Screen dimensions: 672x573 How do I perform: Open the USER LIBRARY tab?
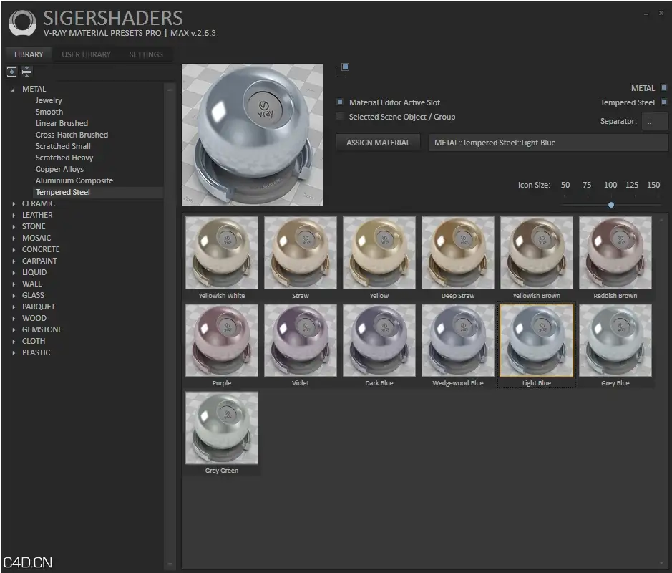[x=86, y=54]
